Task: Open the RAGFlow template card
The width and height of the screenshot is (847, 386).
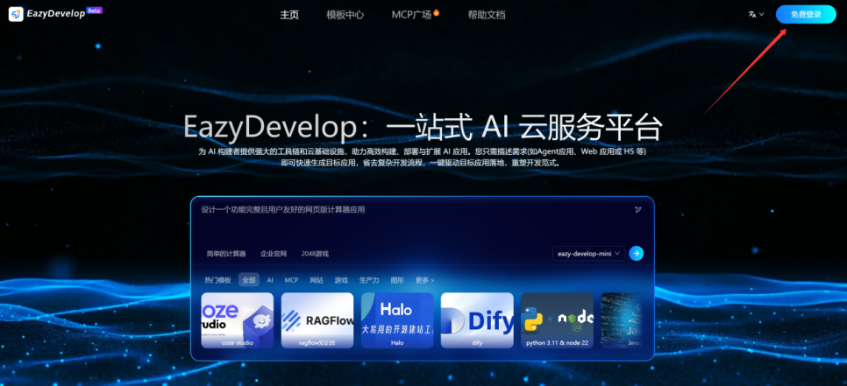Action: point(317,320)
